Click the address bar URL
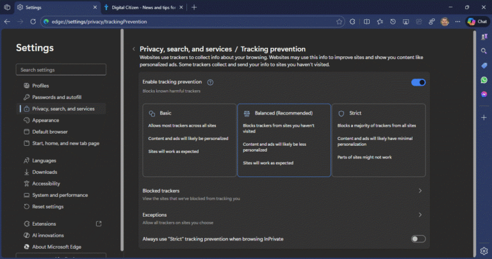This screenshot has height=259, width=492. pos(99,22)
